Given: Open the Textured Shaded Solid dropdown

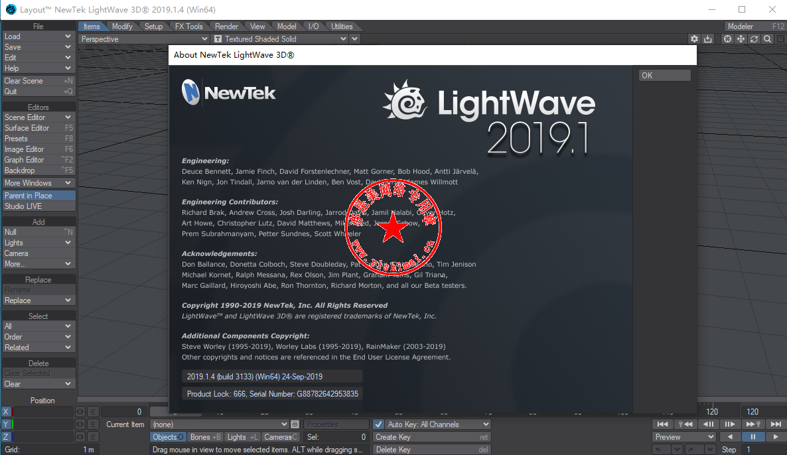Looking at the screenshot, I should coord(279,38).
